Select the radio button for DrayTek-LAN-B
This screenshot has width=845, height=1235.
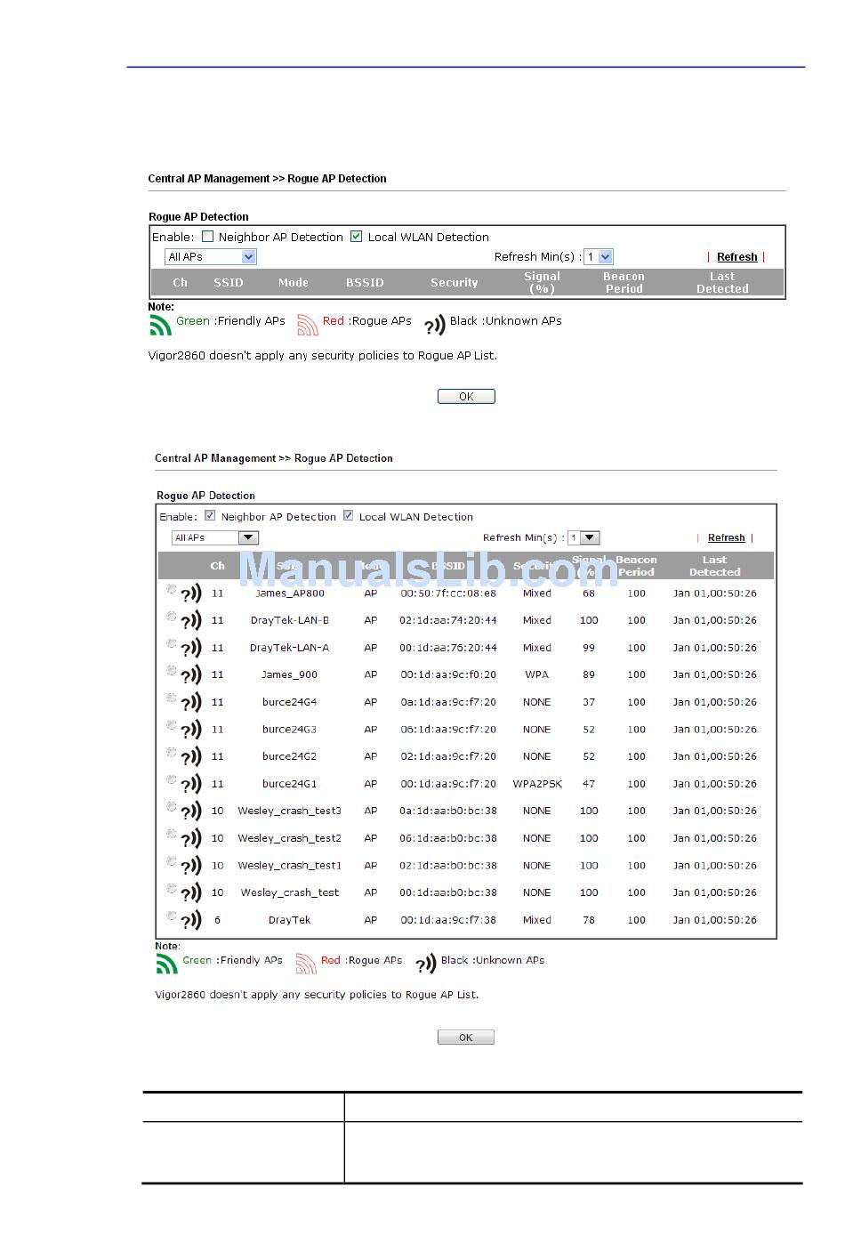pos(172,616)
